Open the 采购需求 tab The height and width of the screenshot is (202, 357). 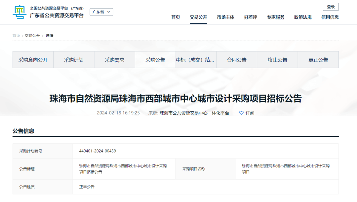click(x=114, y=60)
